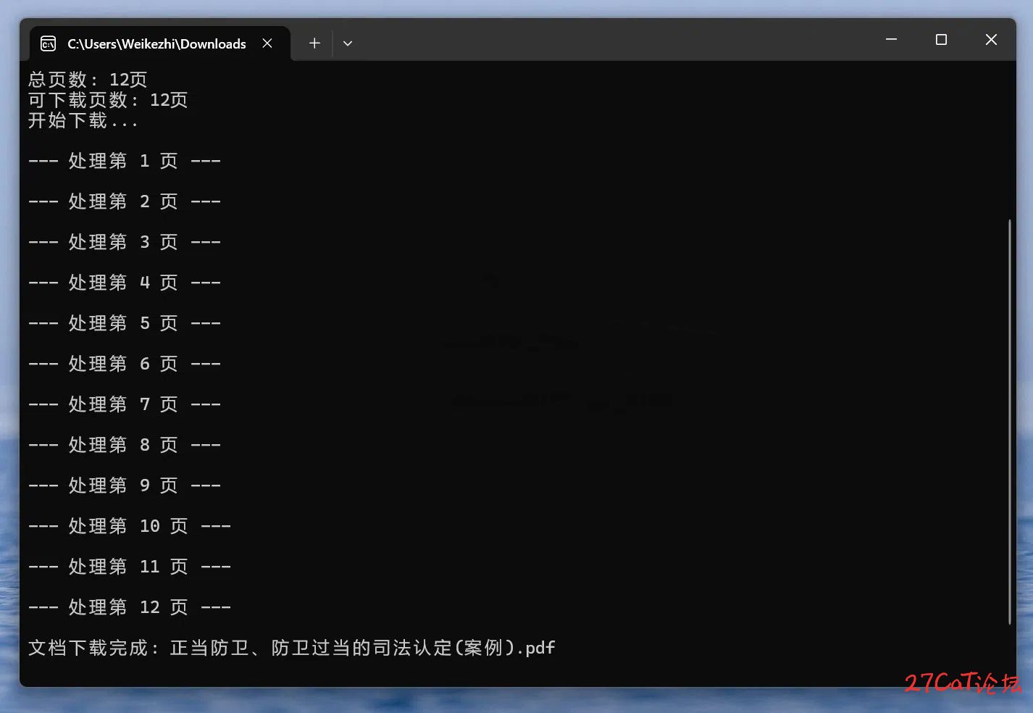Image resolution: width=1033 pixels, height=713 pixels.
Task: Click the line "处理第 12 页"
Action: pyautogui.click(x=130, y=607)
